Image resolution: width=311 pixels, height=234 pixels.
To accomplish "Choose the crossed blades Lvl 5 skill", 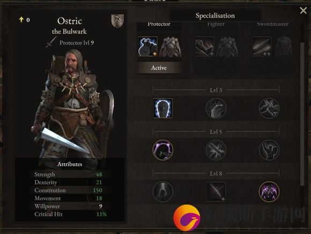I will coord(216,150).
